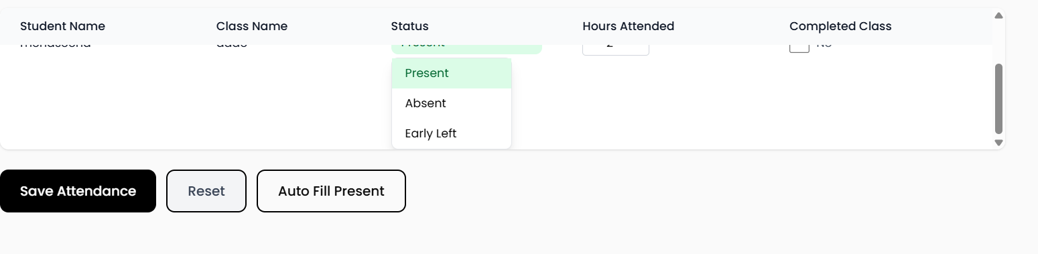
Task: Click the scrollbar track above the thumb
Action: (x=998, y=42)
